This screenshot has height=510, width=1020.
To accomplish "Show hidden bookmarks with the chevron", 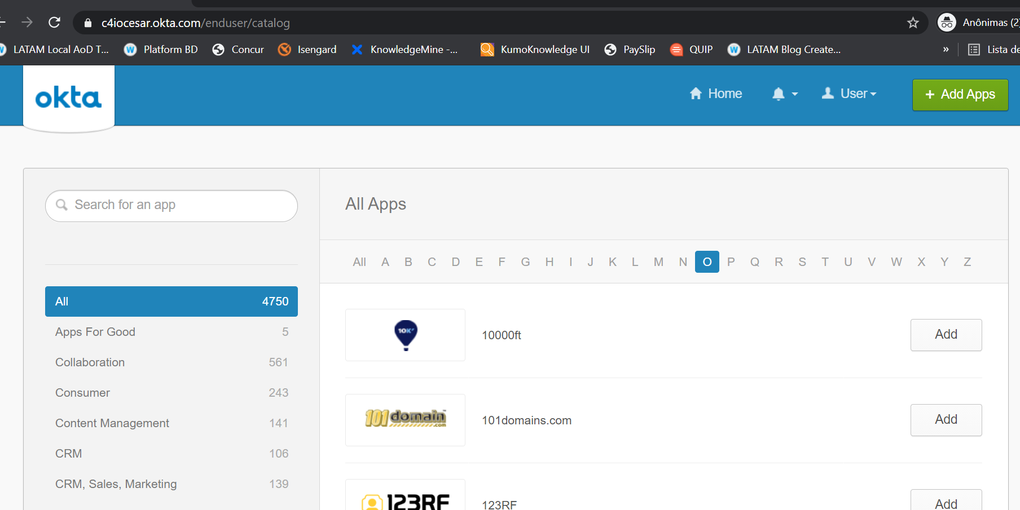I will [946, 50].
